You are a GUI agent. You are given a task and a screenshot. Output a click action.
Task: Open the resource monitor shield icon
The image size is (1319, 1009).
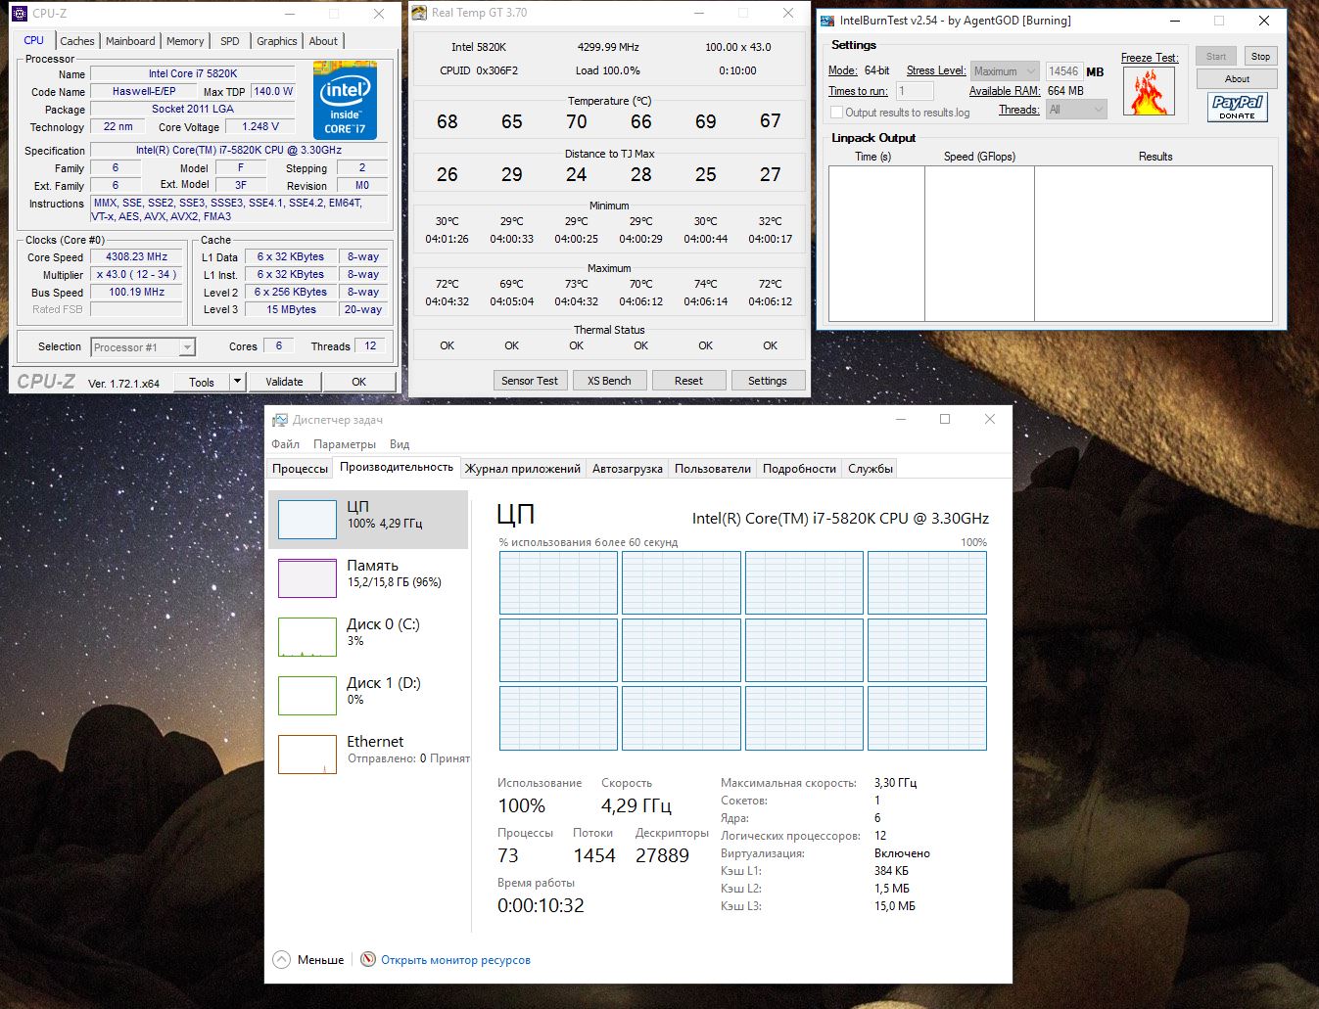368,960
